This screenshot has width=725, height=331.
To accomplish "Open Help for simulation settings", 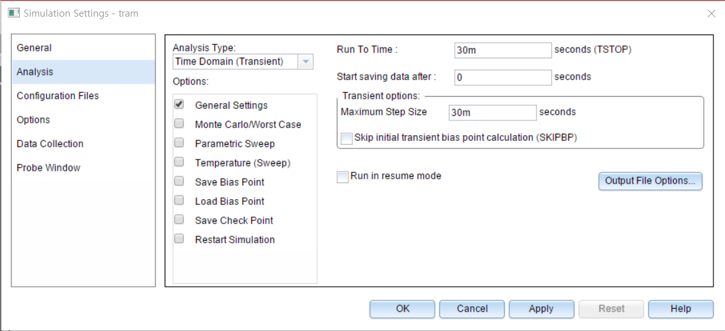I will point(681,309).
